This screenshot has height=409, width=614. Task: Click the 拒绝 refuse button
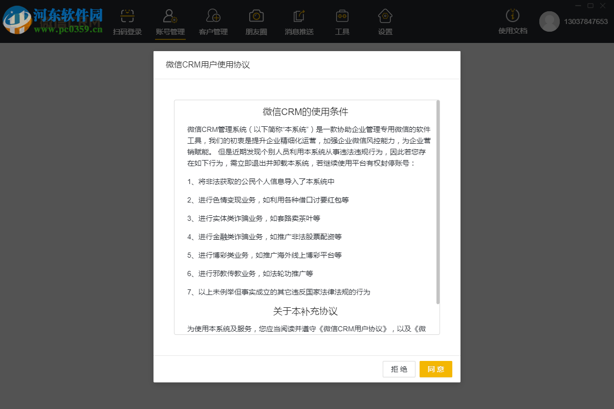pos(399,369)
